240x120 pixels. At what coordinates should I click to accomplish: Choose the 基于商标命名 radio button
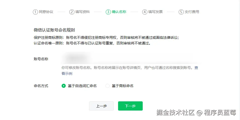(x=108, y=86)
